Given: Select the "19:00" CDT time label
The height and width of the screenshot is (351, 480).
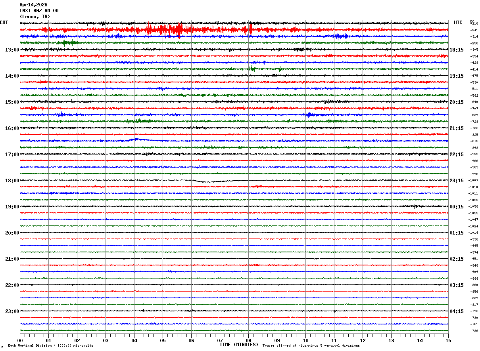Looking at the screenshot, I should [x=12, y=207].
